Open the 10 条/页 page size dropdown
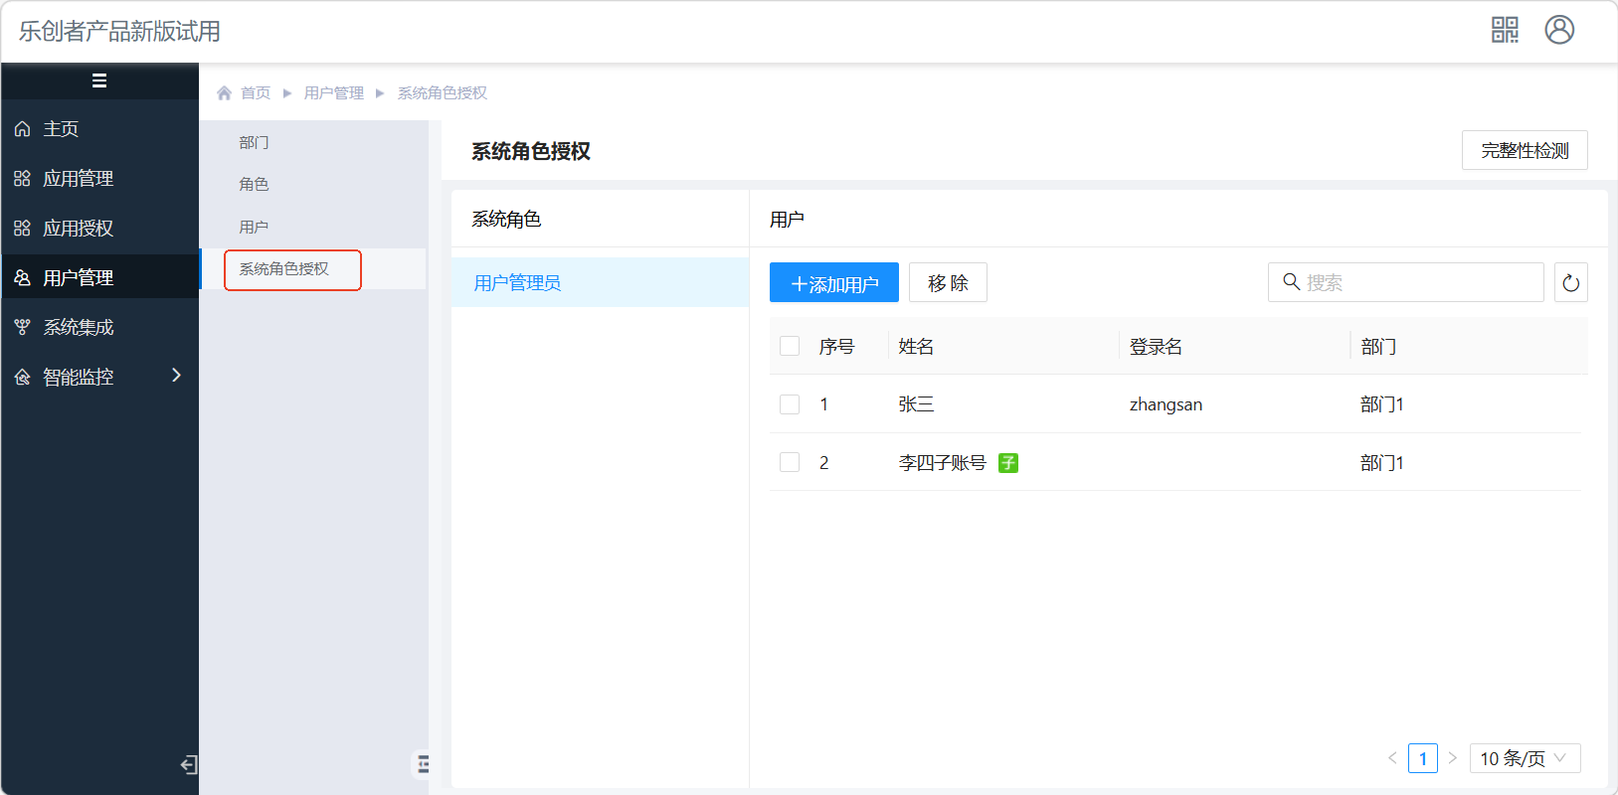This screenshot has width=1618, height=795. coord(1524,758)
